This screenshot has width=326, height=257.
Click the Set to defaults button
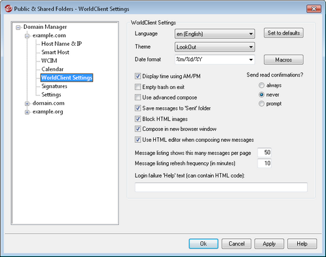283,33
